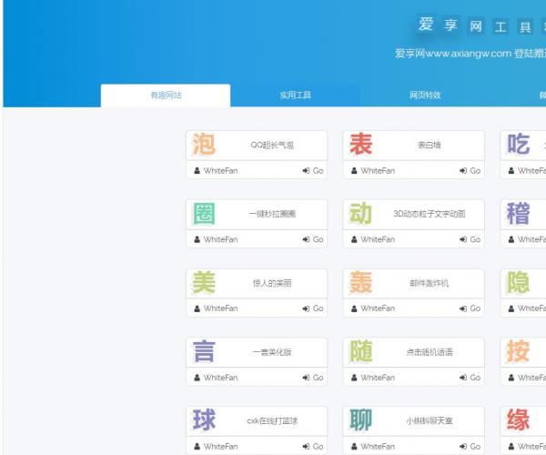Go to the 表白墙 site
This screenshot has width=546, height=455.
[470, 170]
